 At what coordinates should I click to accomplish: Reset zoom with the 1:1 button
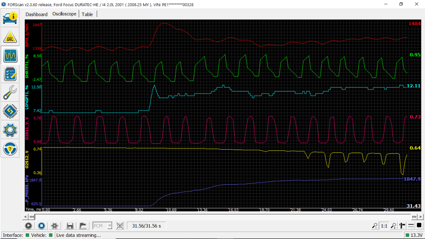click(384, 226)
